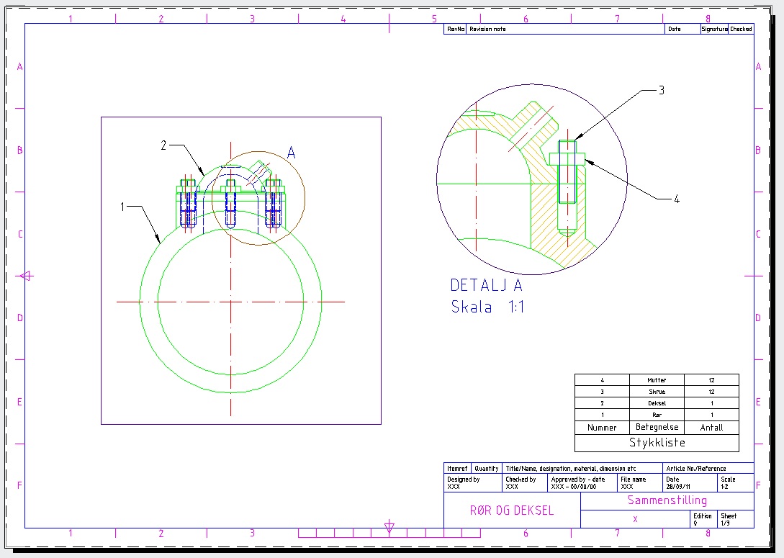Image resolution: width=784 pixels, height=558 pixels.
Task: Select balloon number 4 in the detail view
Action: [677, 199]
